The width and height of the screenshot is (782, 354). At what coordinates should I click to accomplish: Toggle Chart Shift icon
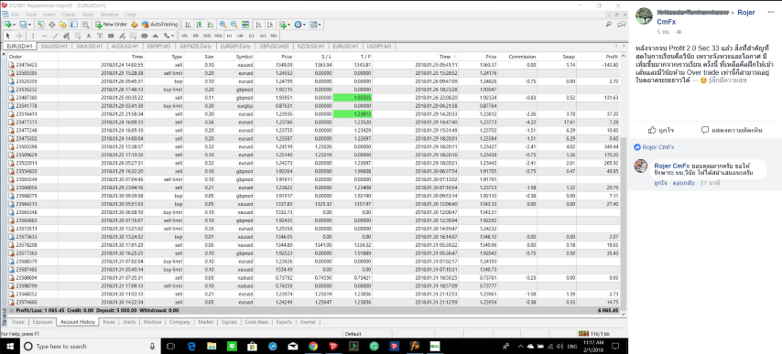[270, 25]
